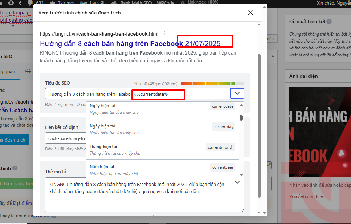Collapse the SEO metabox arrow behind dialog
This screenshot has height=224, width=351.
point(273,56)
